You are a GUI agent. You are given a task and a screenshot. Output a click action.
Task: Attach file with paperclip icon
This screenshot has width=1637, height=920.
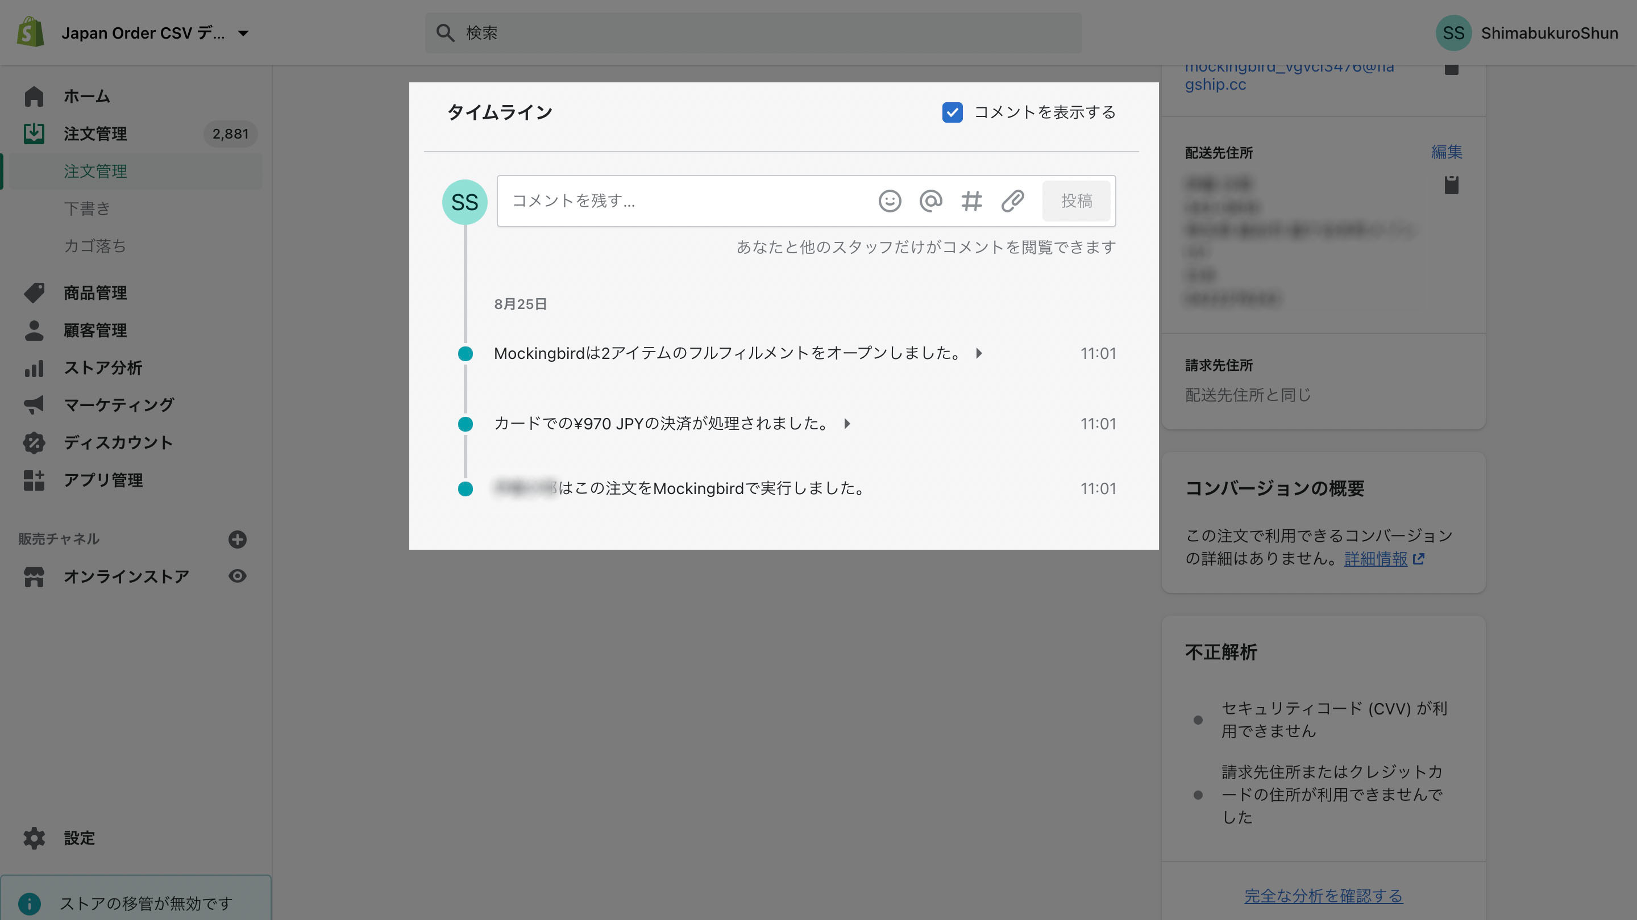pyautogui.click(x=1012, y=200)
